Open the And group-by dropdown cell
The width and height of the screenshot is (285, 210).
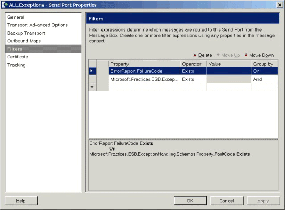264,79
